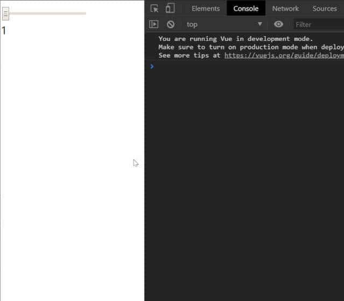Go to the Sources tab
Screen dimensions: 344x301
(x=324, y=8)
